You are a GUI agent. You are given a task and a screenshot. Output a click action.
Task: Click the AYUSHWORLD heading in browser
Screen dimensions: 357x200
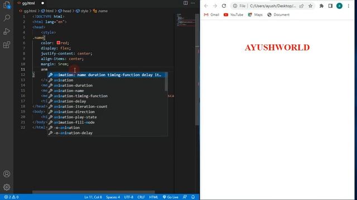coord(277,47)
